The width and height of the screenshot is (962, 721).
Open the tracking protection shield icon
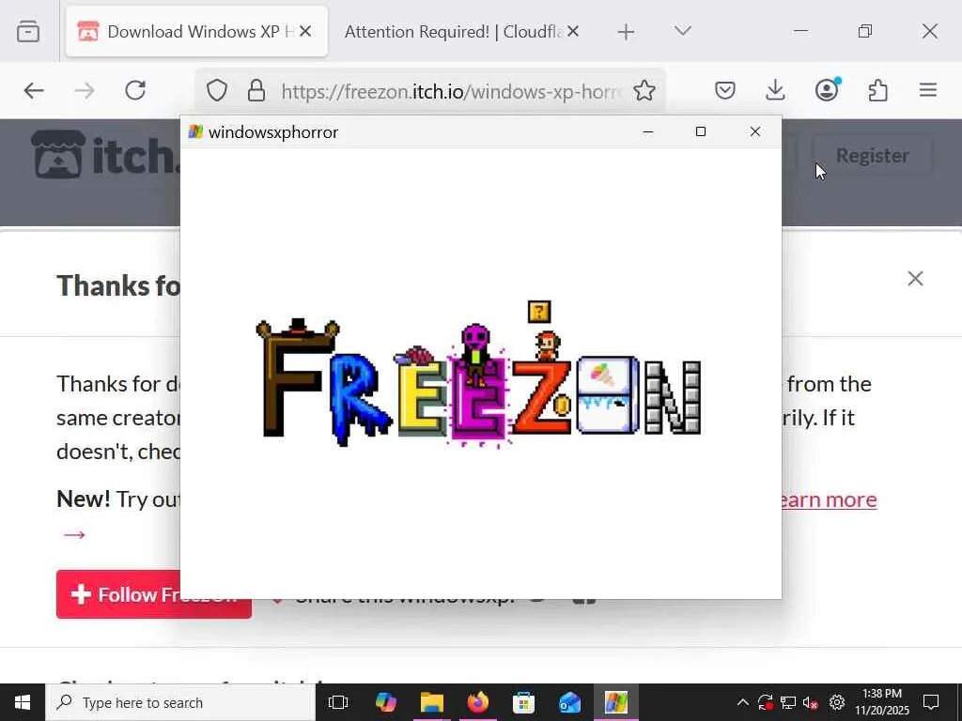(x=217, y=91)
